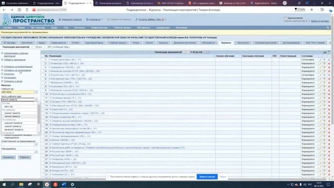
Task: Click the Сбросить filter button
Action: click(x=25, y=157)
